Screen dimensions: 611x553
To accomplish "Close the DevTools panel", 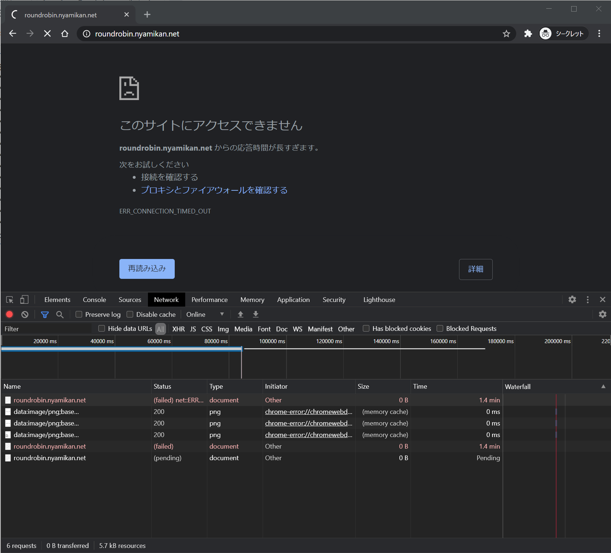I will tap(602, 299).
